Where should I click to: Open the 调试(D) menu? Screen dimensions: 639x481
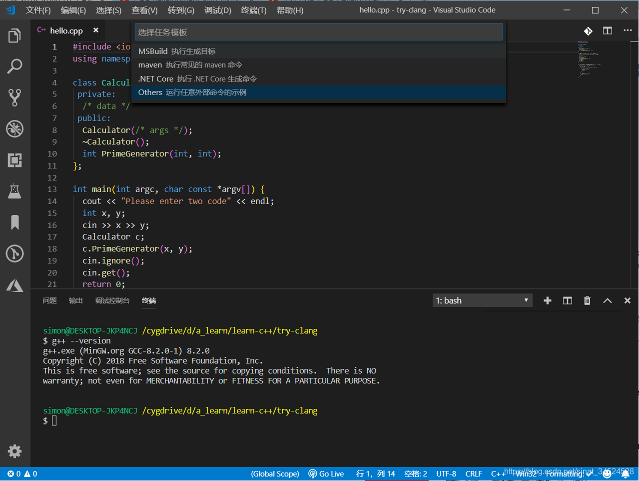(218, 10)
